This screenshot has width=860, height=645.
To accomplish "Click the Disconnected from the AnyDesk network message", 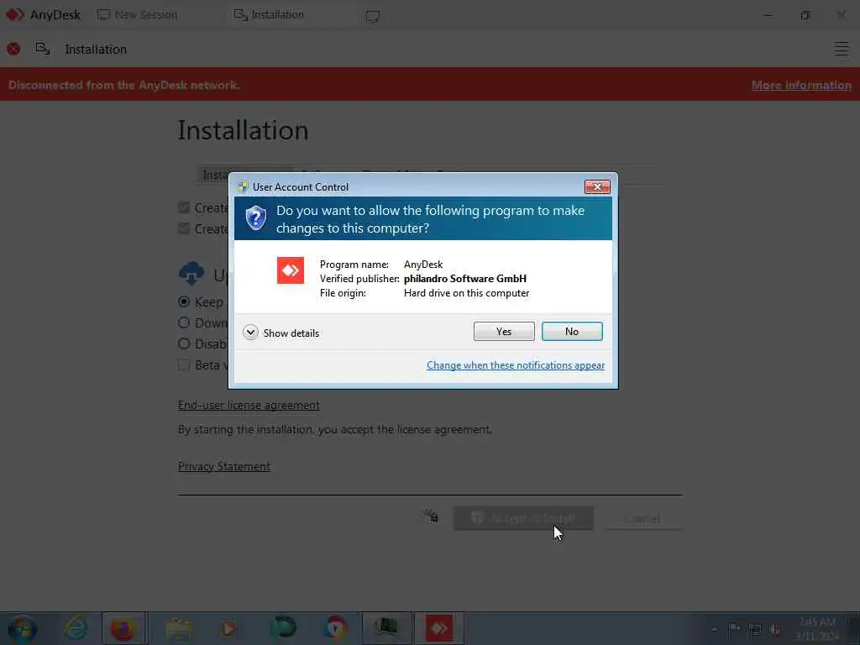I will 124,85.
